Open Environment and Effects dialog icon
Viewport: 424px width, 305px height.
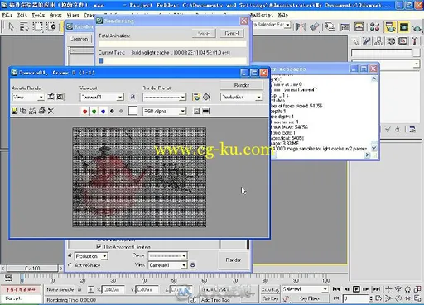(206, 97)
